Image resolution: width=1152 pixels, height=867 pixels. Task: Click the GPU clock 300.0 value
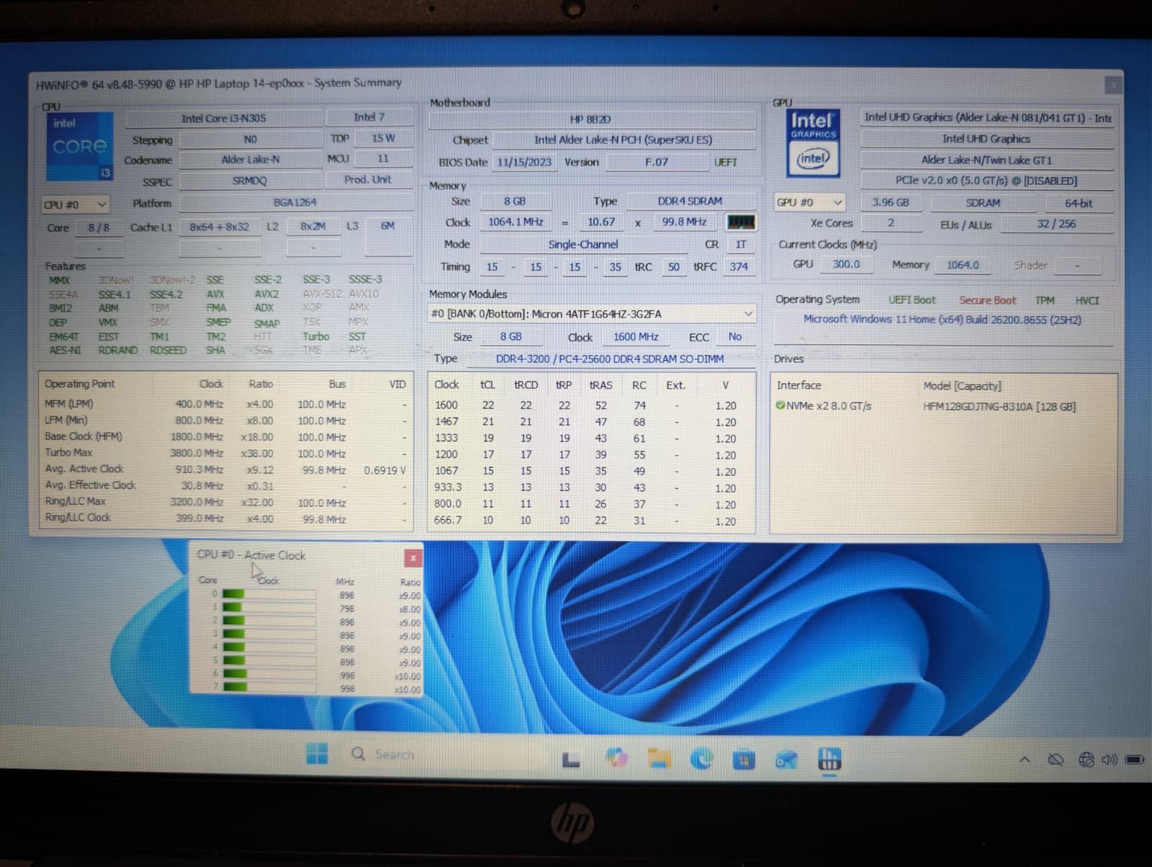(x=846, y=265)
